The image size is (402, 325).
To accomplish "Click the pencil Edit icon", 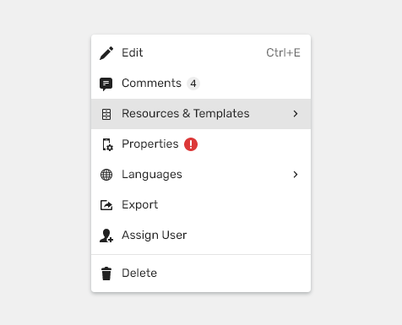I will tap(106, 53).
